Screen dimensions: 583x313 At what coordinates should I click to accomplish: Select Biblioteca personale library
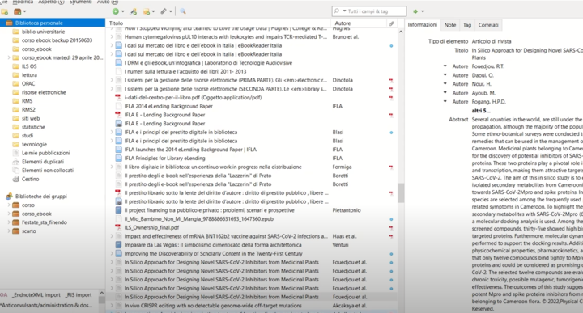point(53,23)
